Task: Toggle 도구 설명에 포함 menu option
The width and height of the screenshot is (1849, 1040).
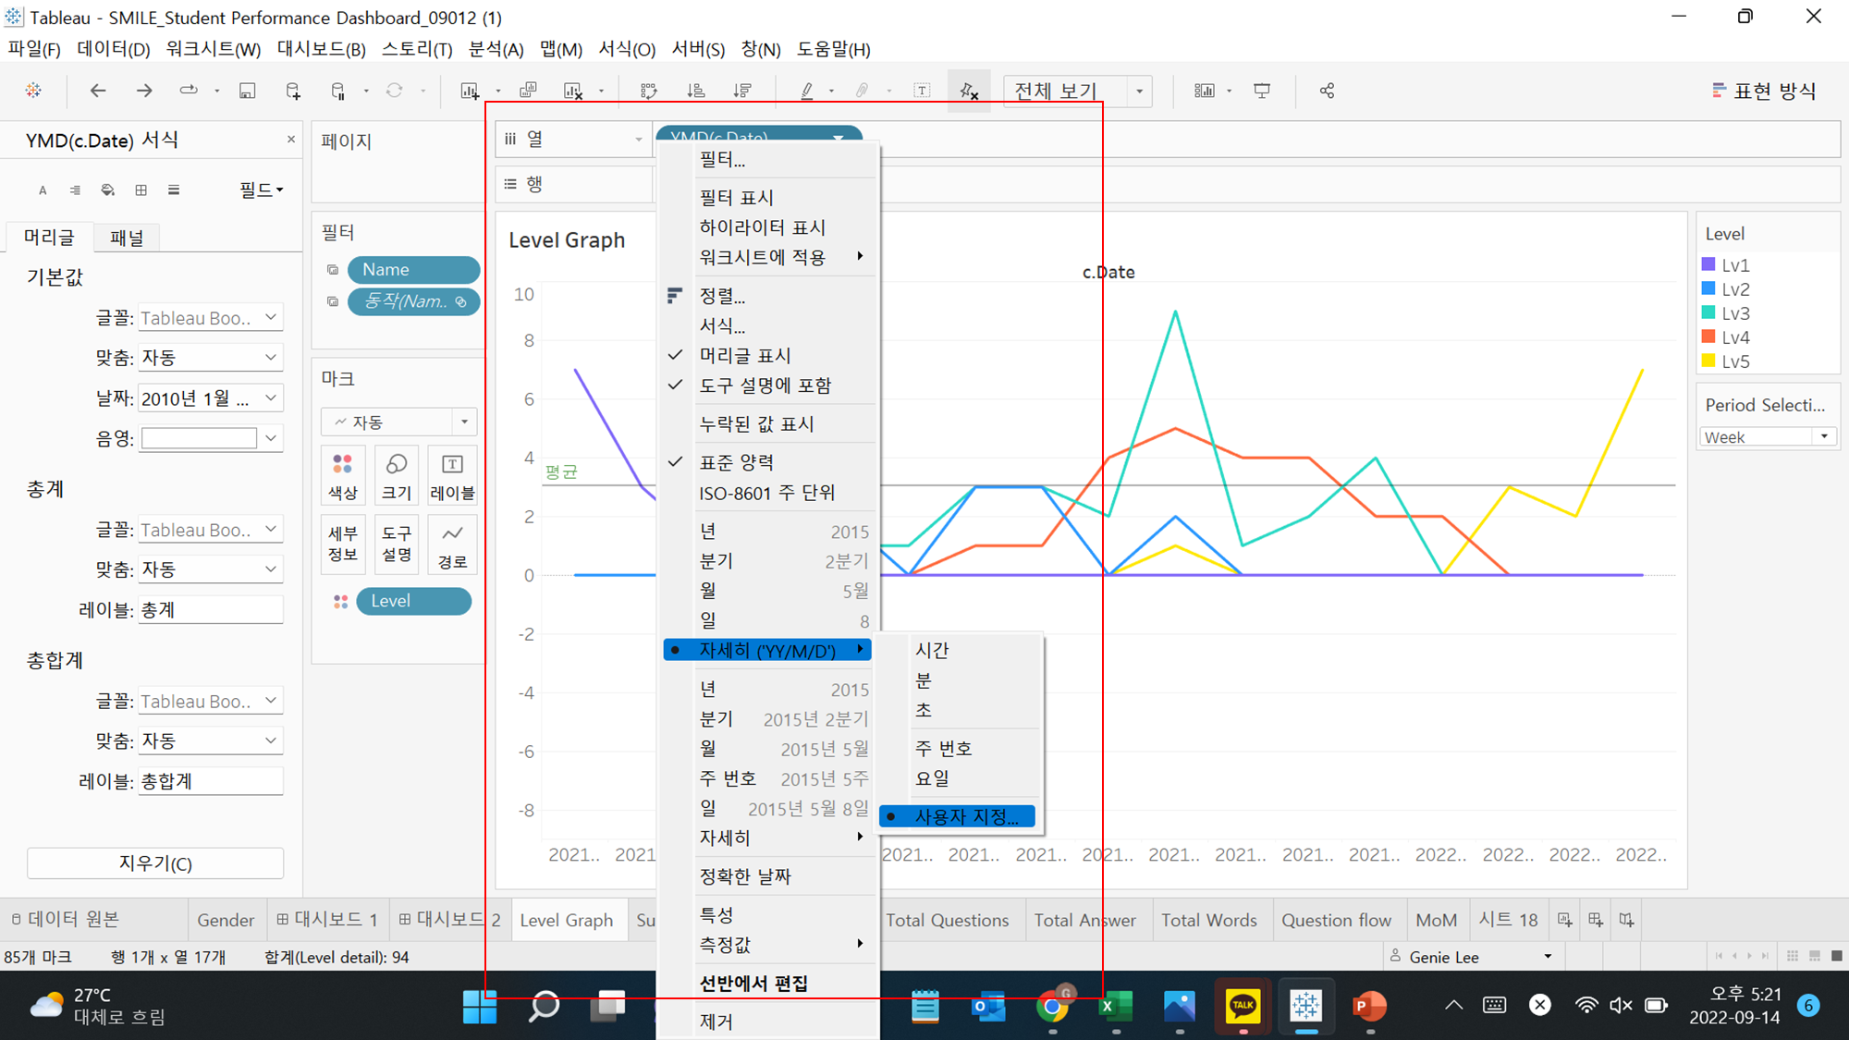Action: tap(767, 385)
